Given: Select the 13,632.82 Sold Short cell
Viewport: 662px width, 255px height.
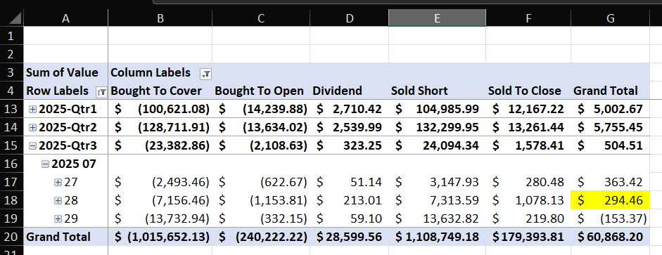Looking at the screenshot, I should pos(437,218).
